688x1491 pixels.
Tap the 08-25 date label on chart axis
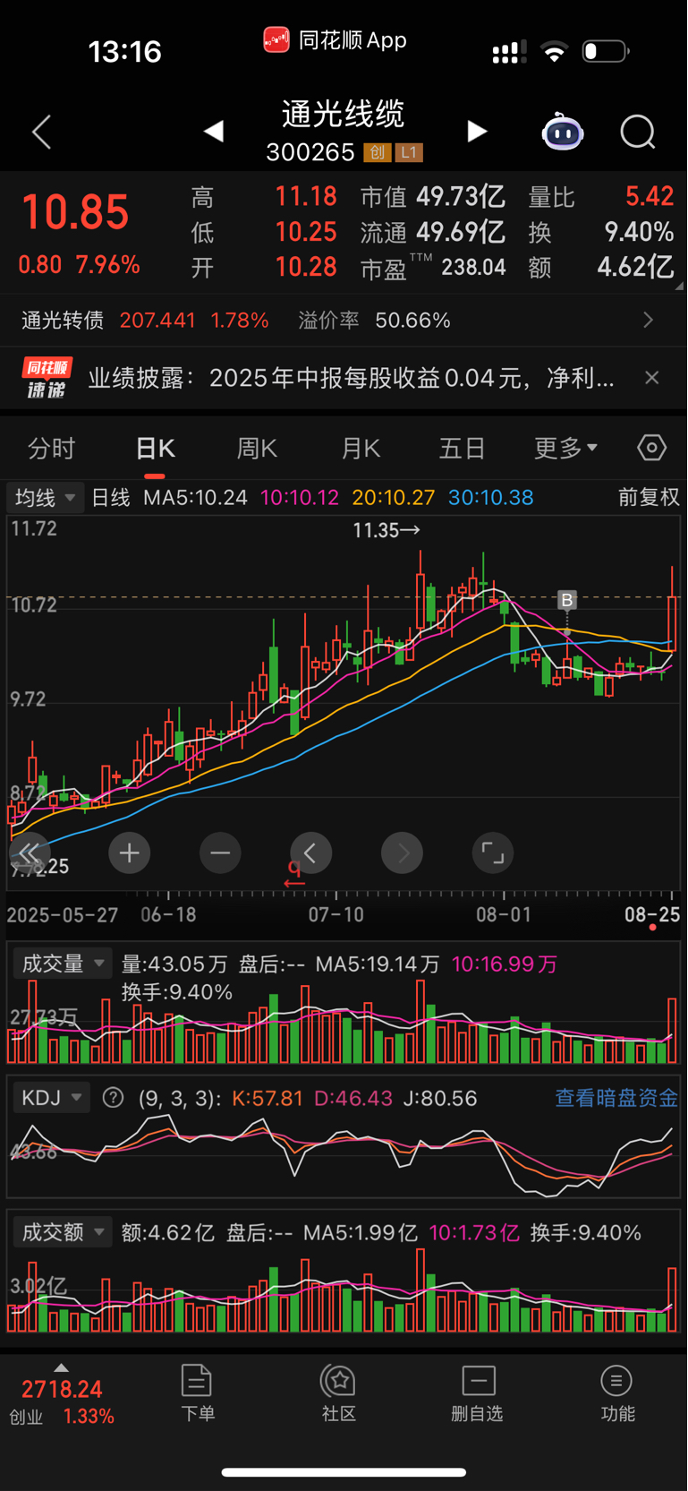click(x=652, y=914)
